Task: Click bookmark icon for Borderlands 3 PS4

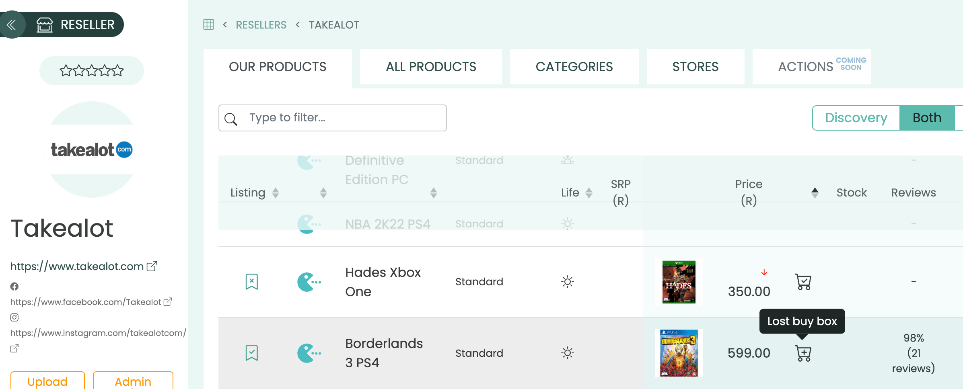Action: [x=251, y=353]
